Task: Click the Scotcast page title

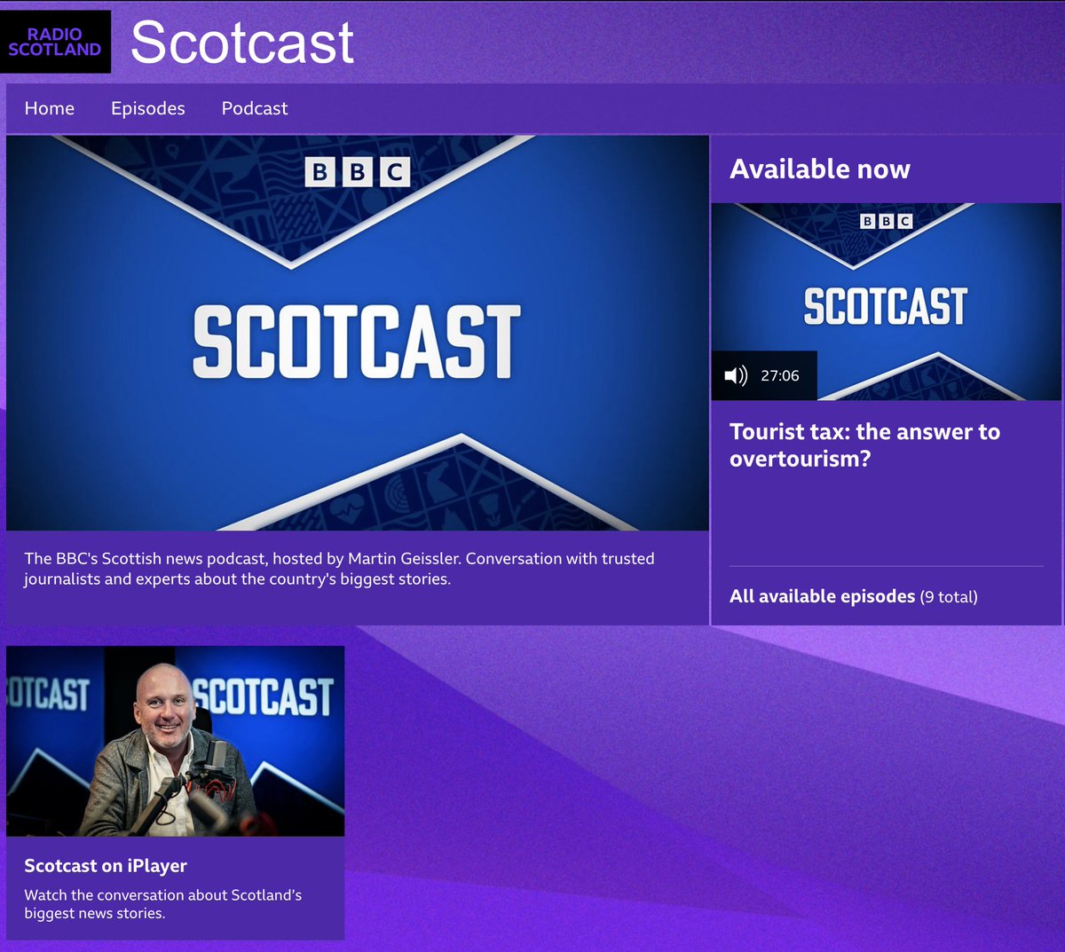Action: [x=242, y=42]
